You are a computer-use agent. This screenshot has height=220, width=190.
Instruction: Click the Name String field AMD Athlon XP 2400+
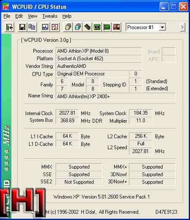coord(115,97)
